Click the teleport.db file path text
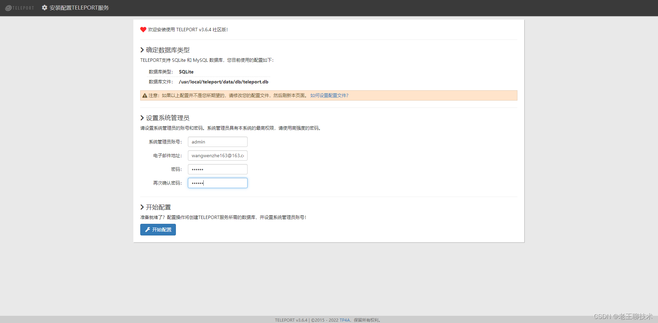The width and height of the screenshot is (658, 323). (224, 82)
